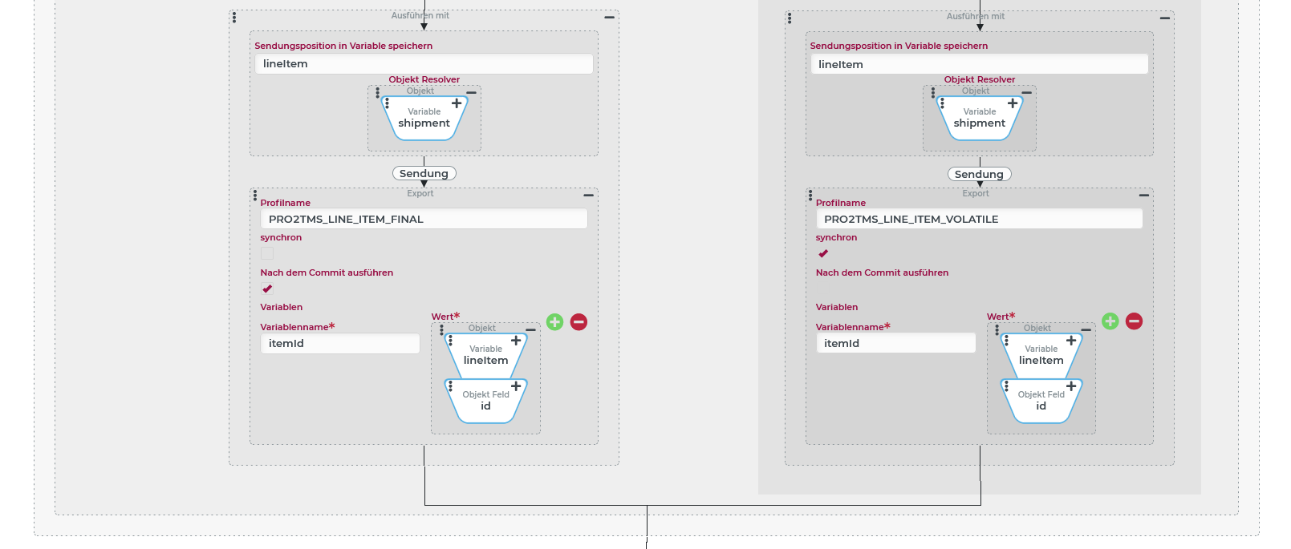Screen dimensions: 1291x549
Task: Disable synchron in PRO2TMS_LINE_ITEM_VOLATILE export
Action: point(822,253)
